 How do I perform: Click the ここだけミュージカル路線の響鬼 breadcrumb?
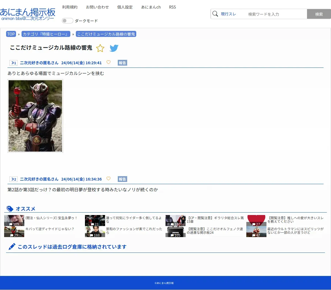pyautogui.click(x=106, y=34)
